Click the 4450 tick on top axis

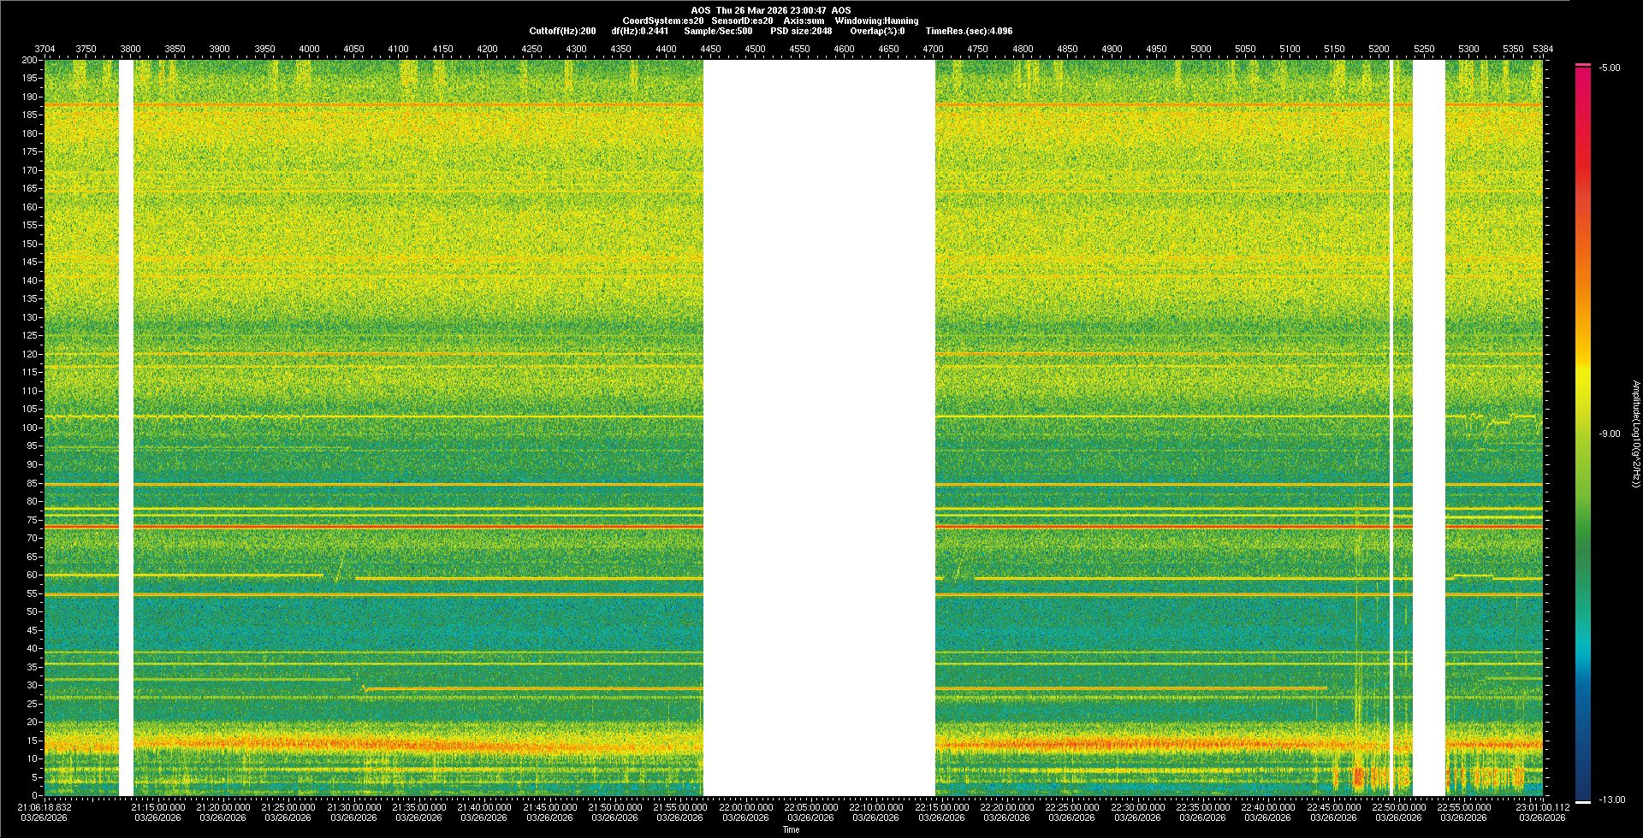click(710, 49)
